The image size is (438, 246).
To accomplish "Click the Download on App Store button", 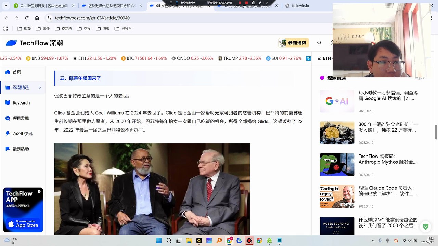I will pyautogui.click(x=23, y=223).
